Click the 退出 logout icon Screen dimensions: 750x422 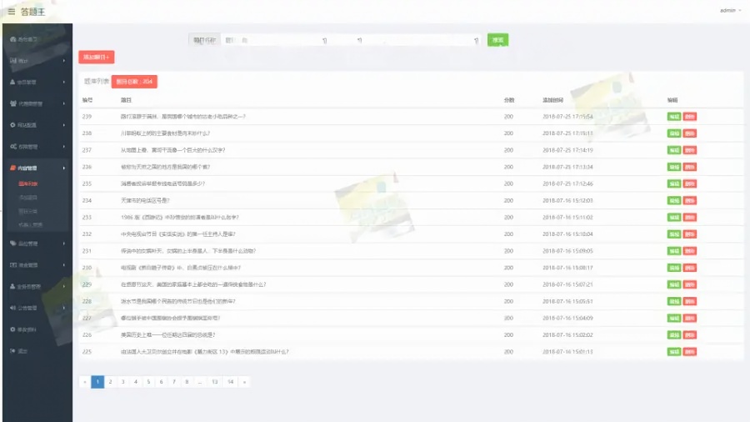tap(12, 350)
